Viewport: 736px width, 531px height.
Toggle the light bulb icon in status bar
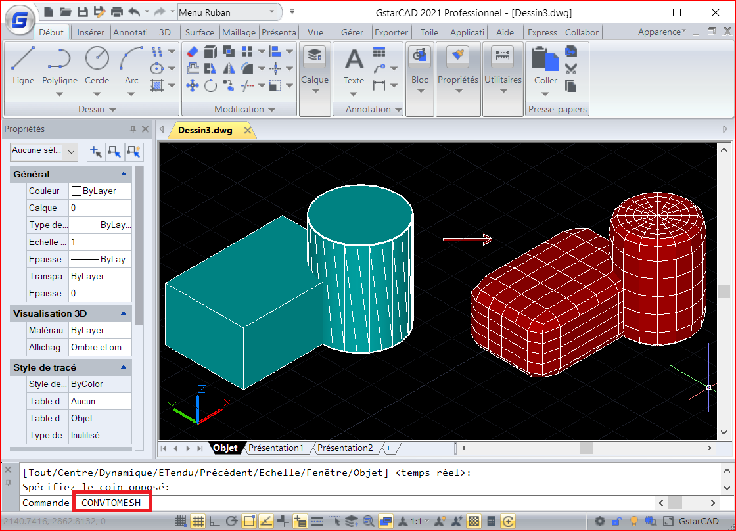click(633, 521)
